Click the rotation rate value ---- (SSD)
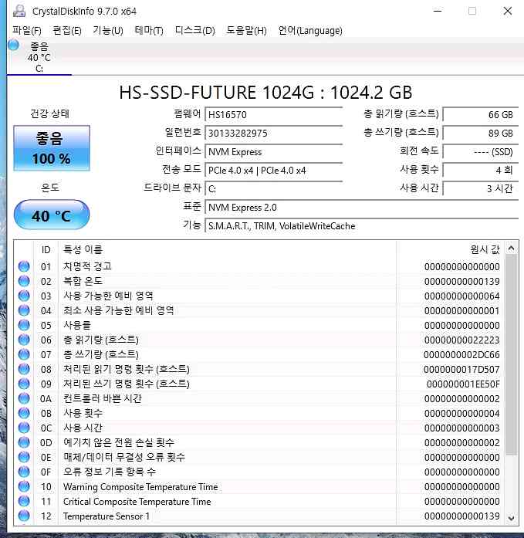The width and height of the screenshot is (524, 538). (481, 151)
